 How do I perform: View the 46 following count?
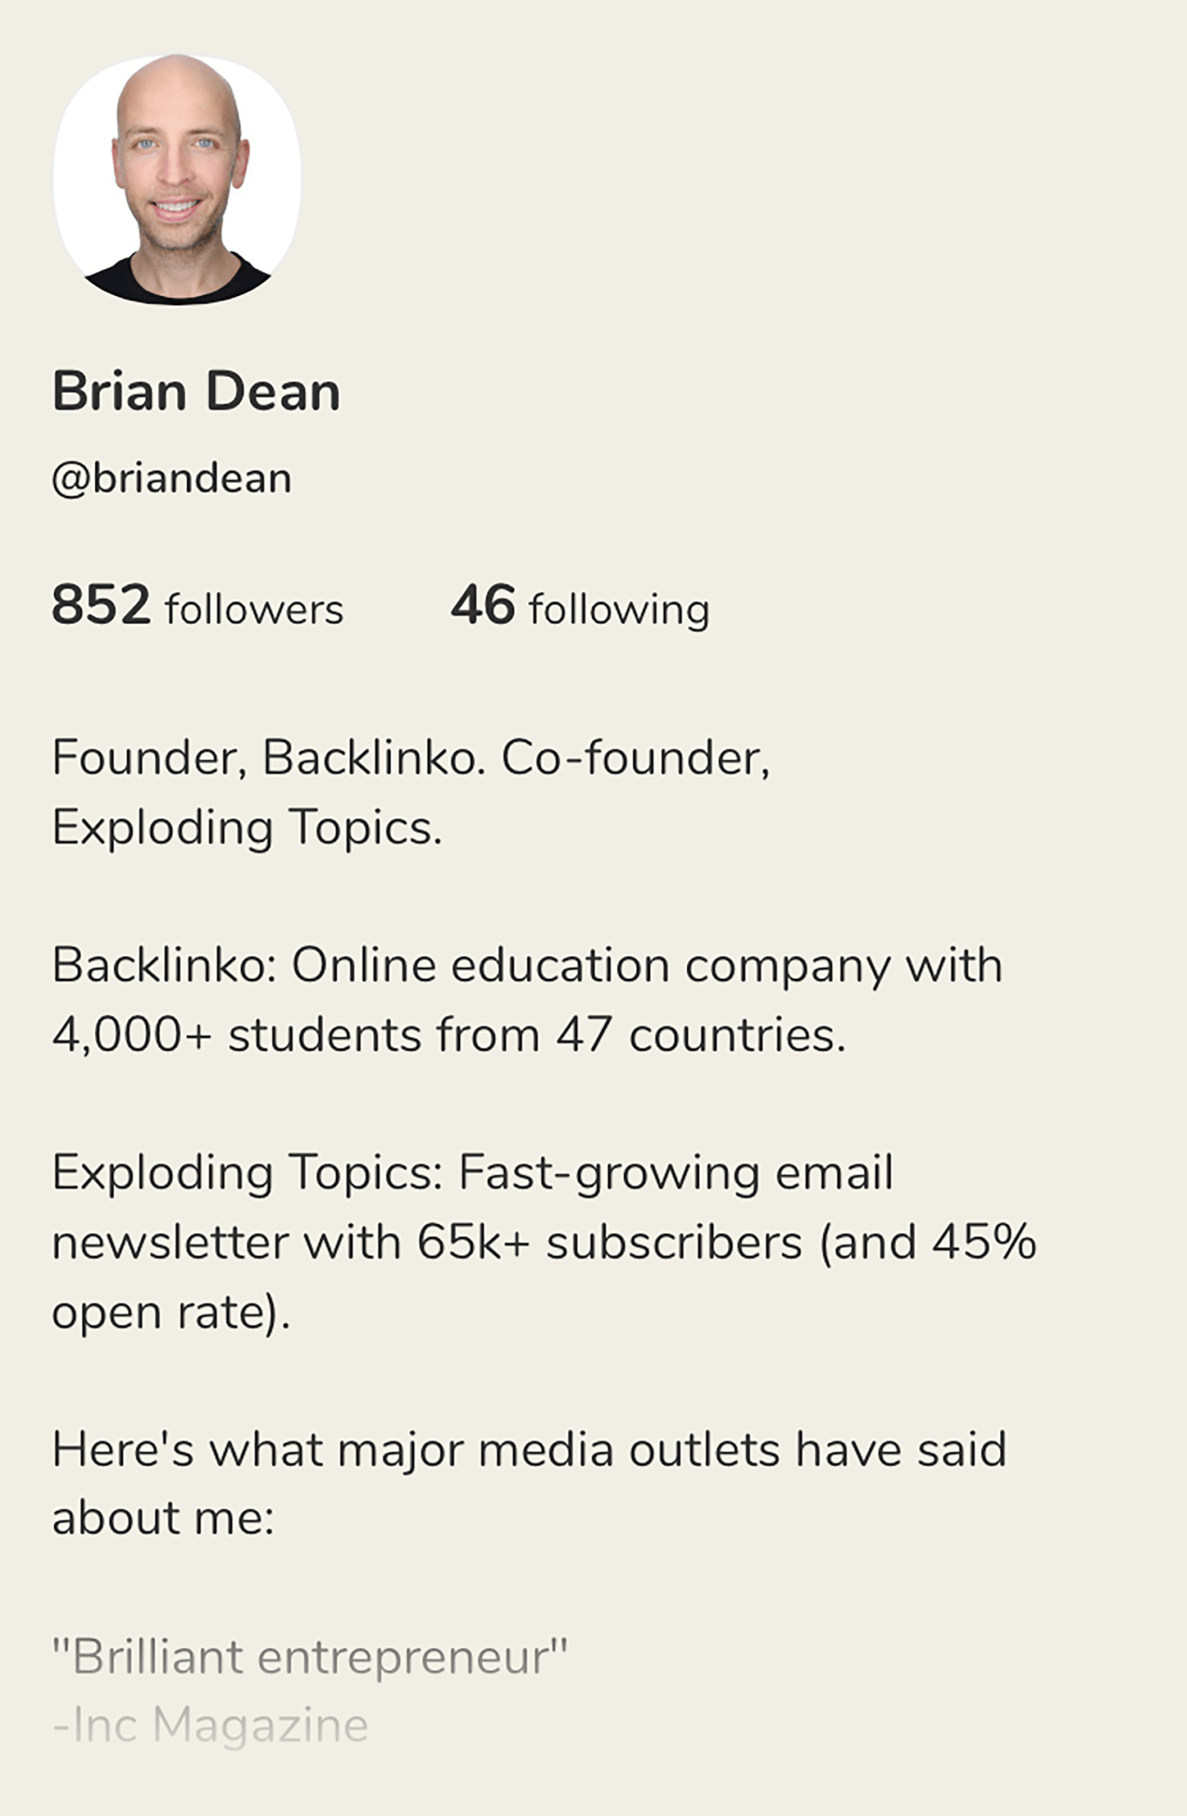tap(482, 606)
